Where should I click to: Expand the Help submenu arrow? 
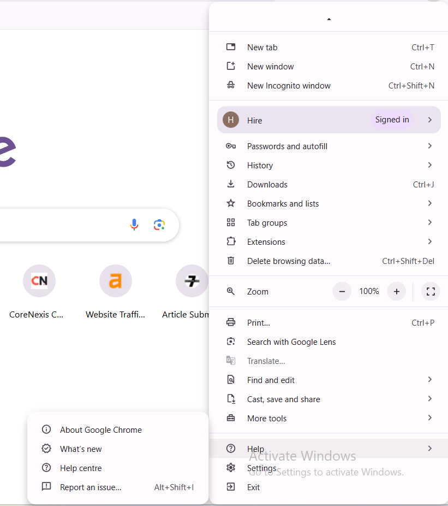click(x=430, y=448)
